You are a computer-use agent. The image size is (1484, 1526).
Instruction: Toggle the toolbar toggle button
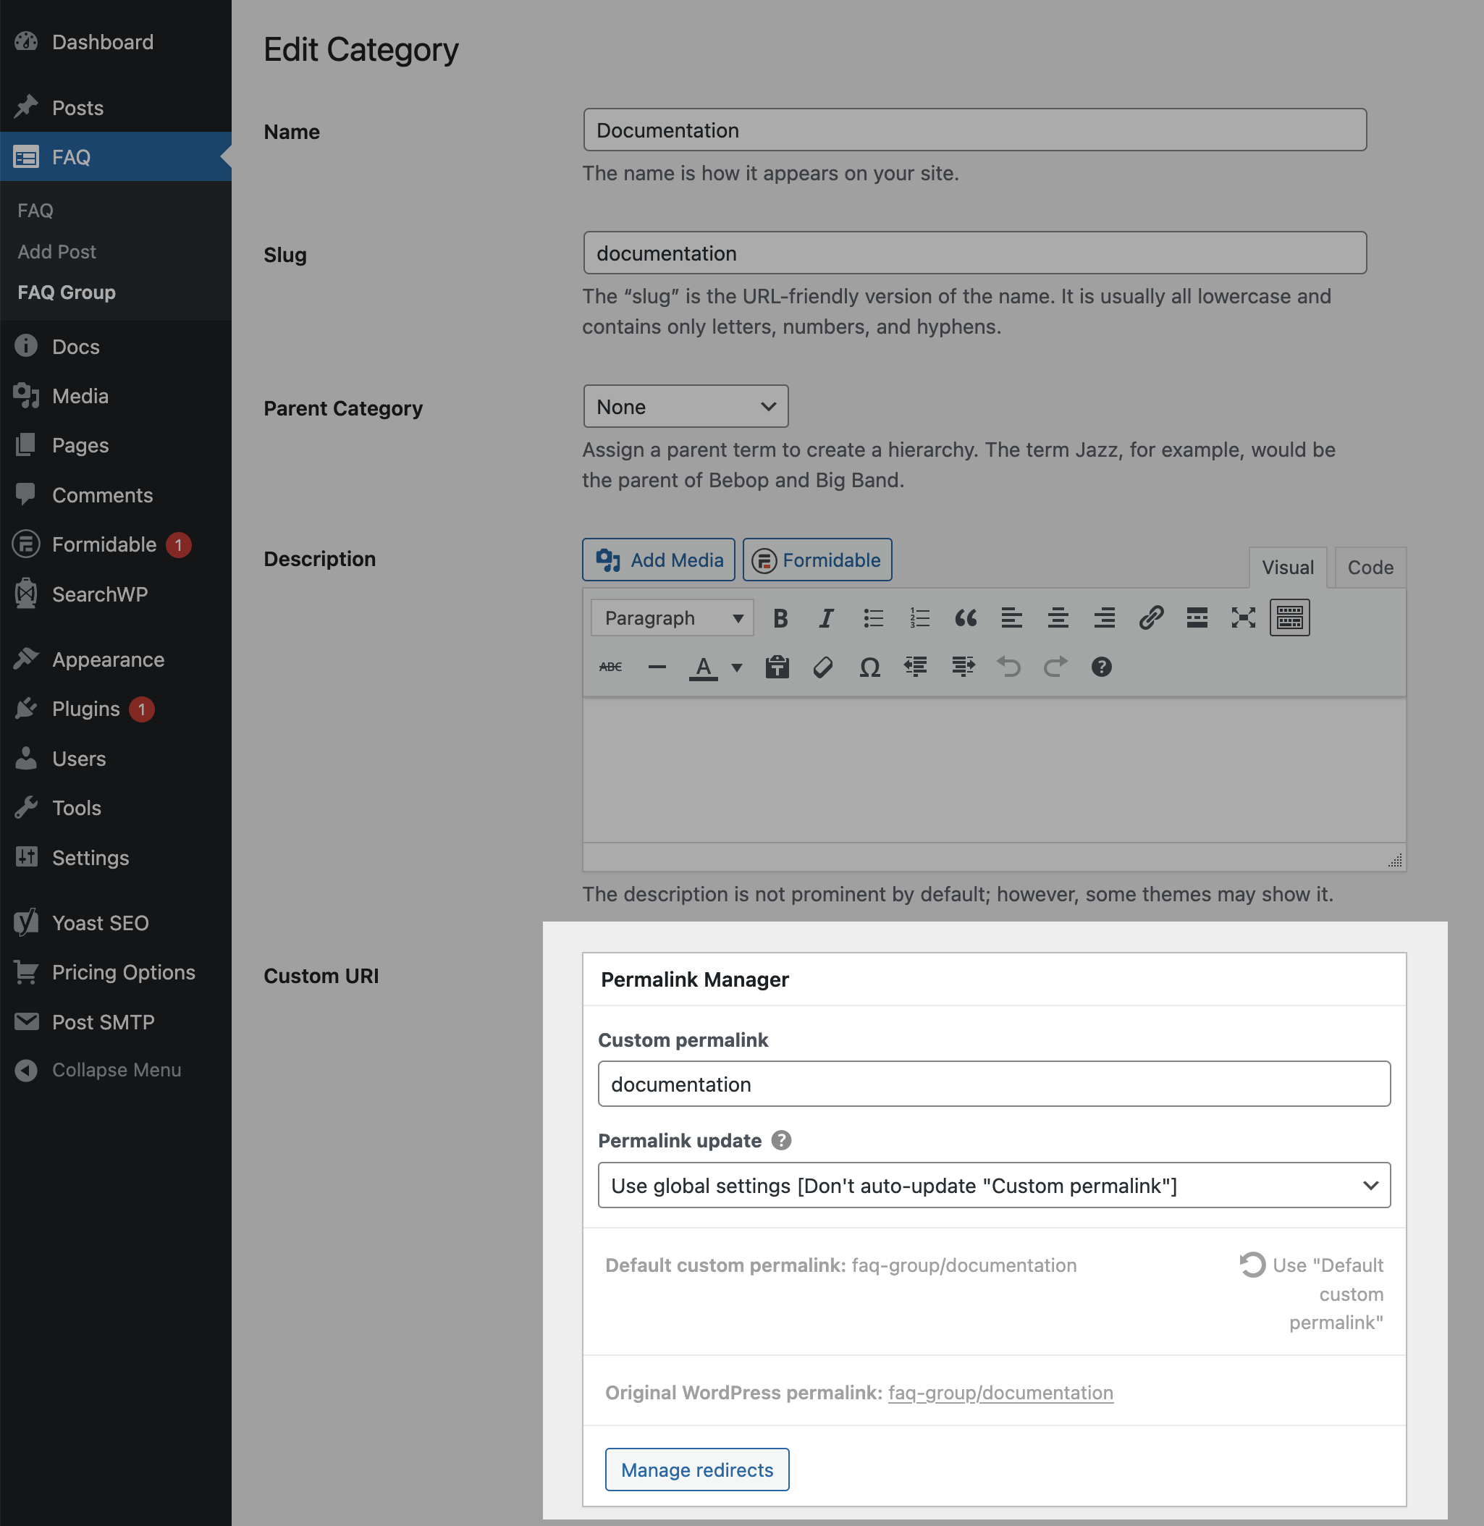coord(1289,618)
